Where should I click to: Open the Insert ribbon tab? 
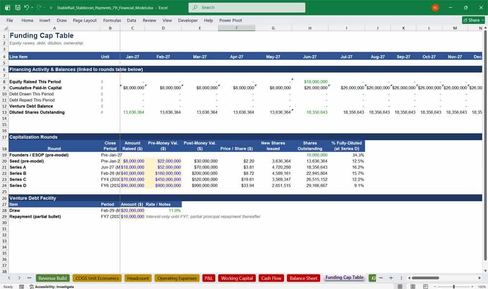coord(45,20)
